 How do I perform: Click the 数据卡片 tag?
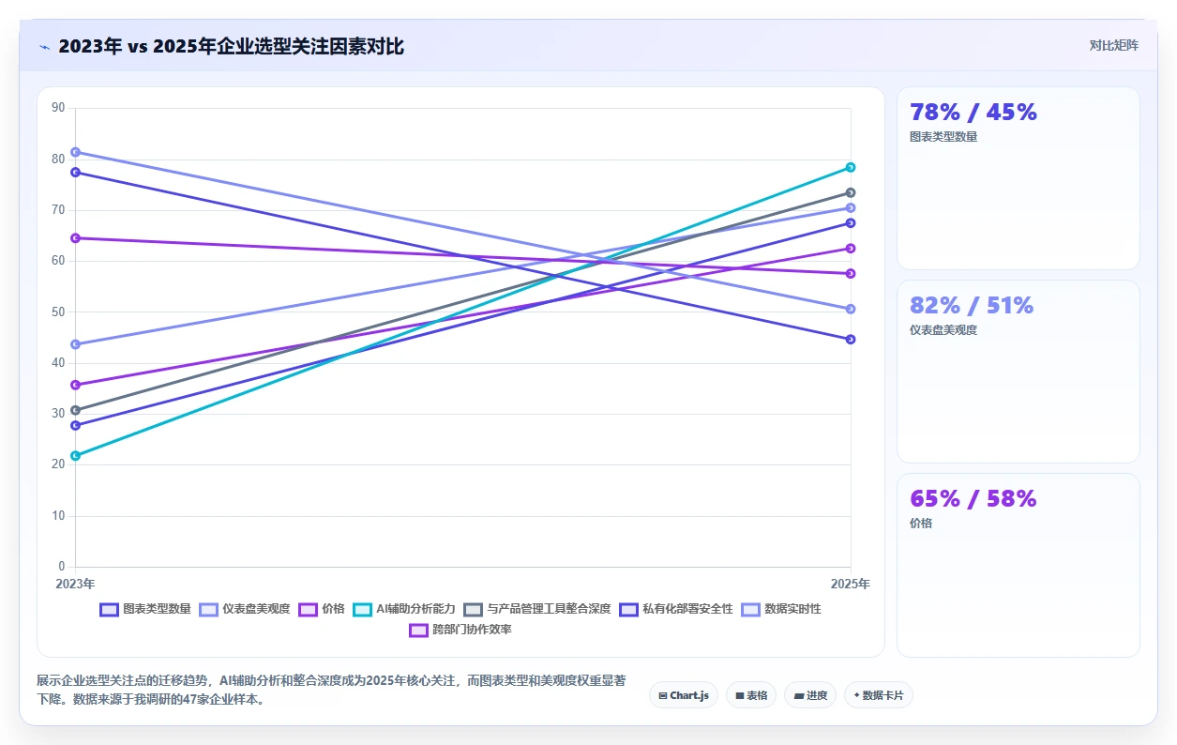click(x=879, y=695)
